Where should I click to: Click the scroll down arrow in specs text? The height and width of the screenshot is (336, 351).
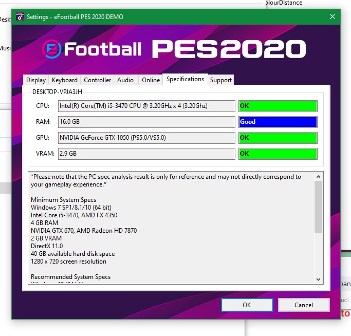[318, 279]
